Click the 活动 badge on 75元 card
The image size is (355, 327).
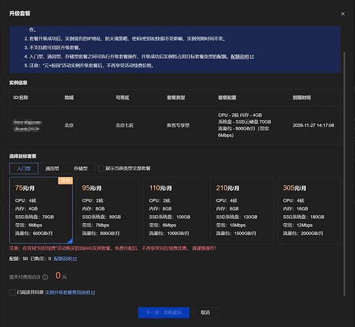coord(65,181)
